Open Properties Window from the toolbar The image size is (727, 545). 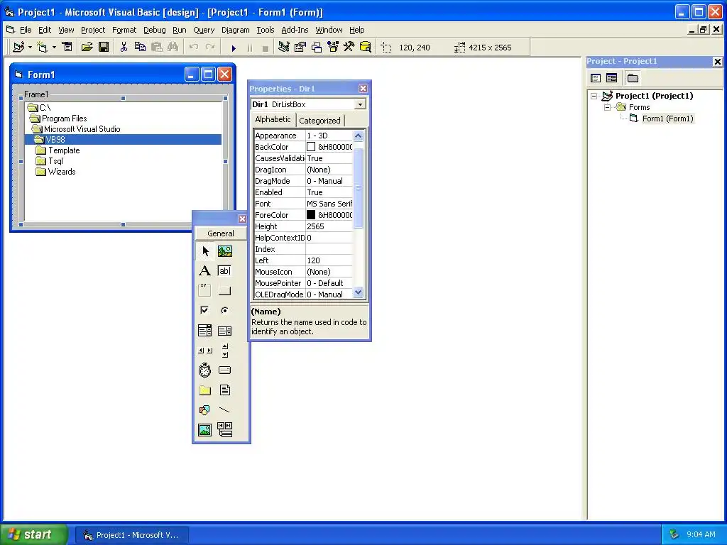tap(300, 48)
